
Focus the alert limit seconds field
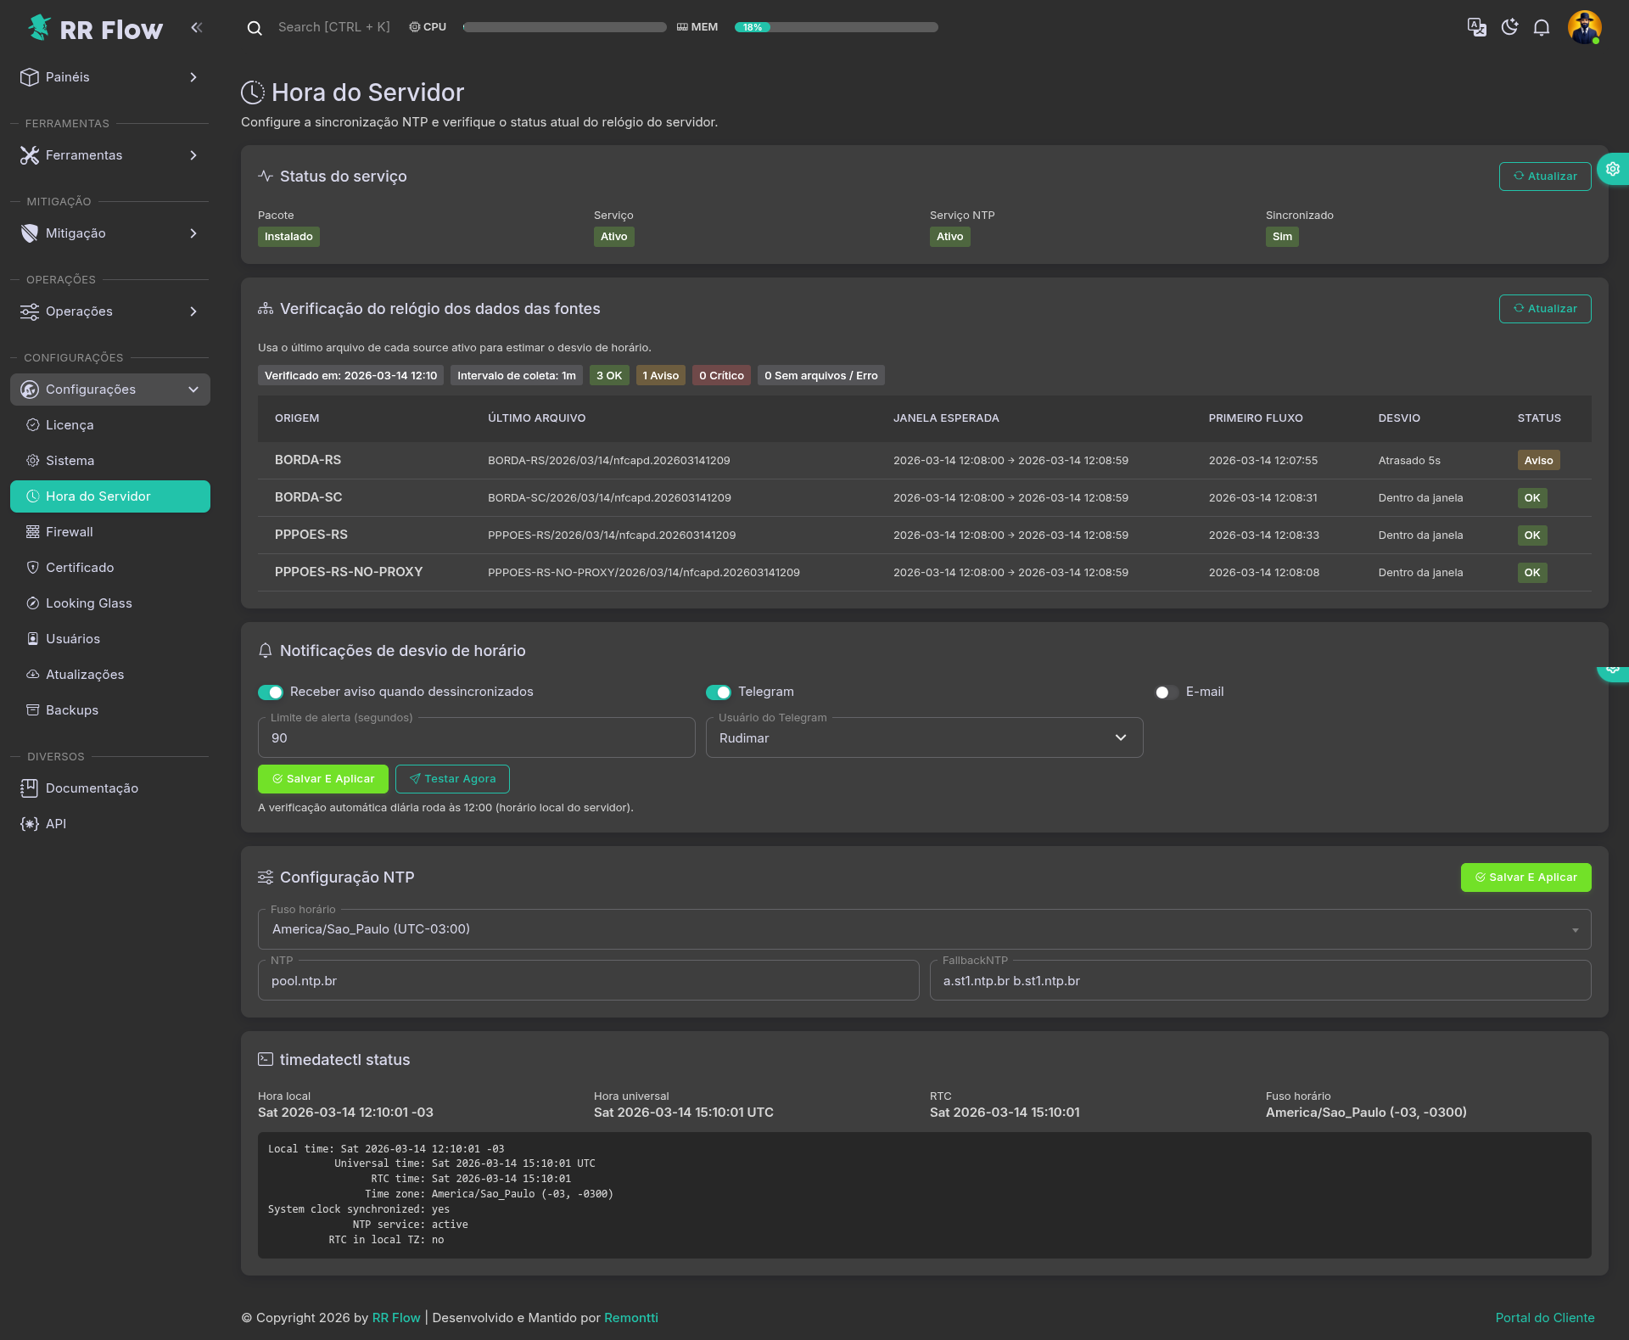[x=476, y=738]
